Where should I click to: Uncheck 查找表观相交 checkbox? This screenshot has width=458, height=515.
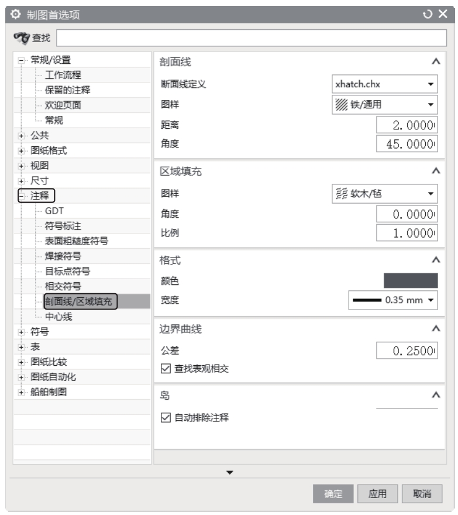[x=166, y=369]
